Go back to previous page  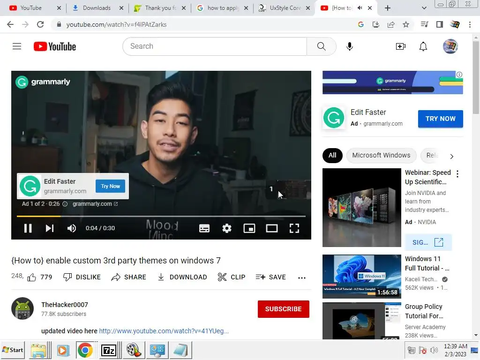point(10,24)
